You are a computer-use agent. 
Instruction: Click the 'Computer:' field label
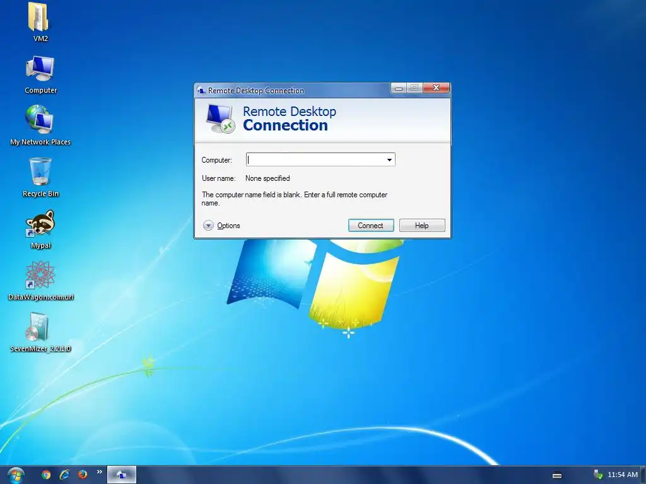[217, 160]
